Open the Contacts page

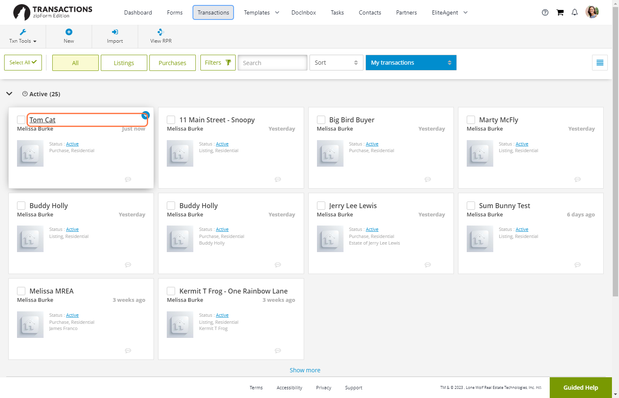click(x=370, y=12)
